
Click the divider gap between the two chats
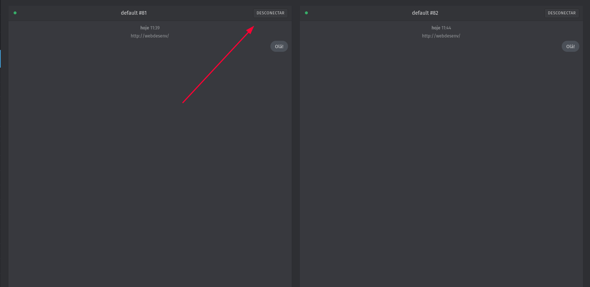(x=296, y=147)
